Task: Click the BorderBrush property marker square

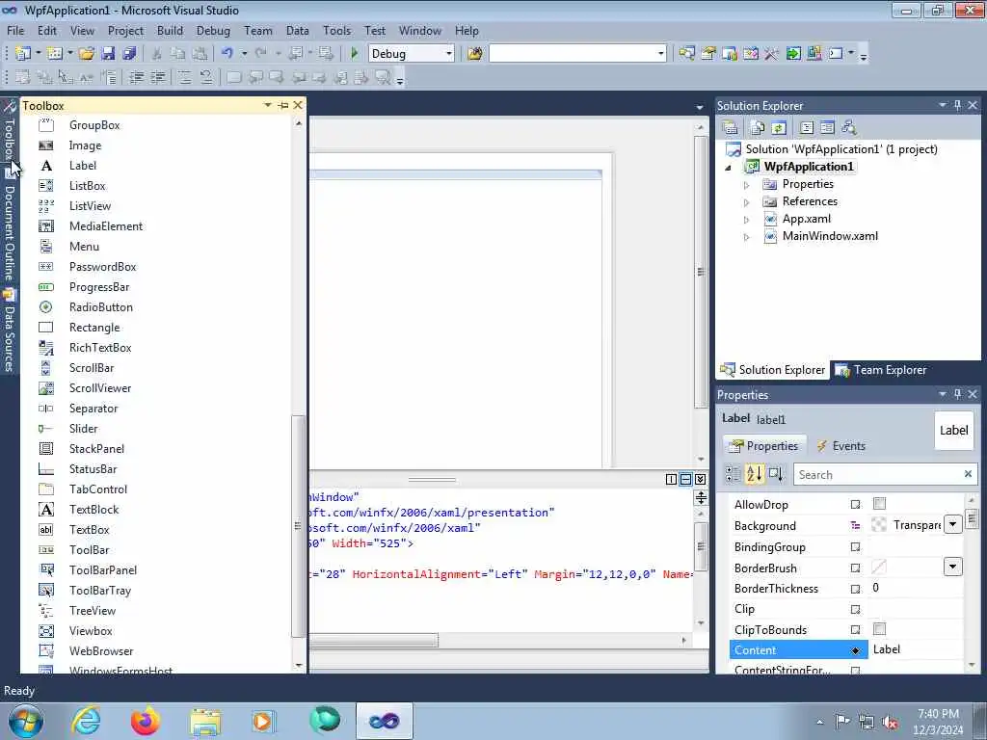Action: coord(856,568)
